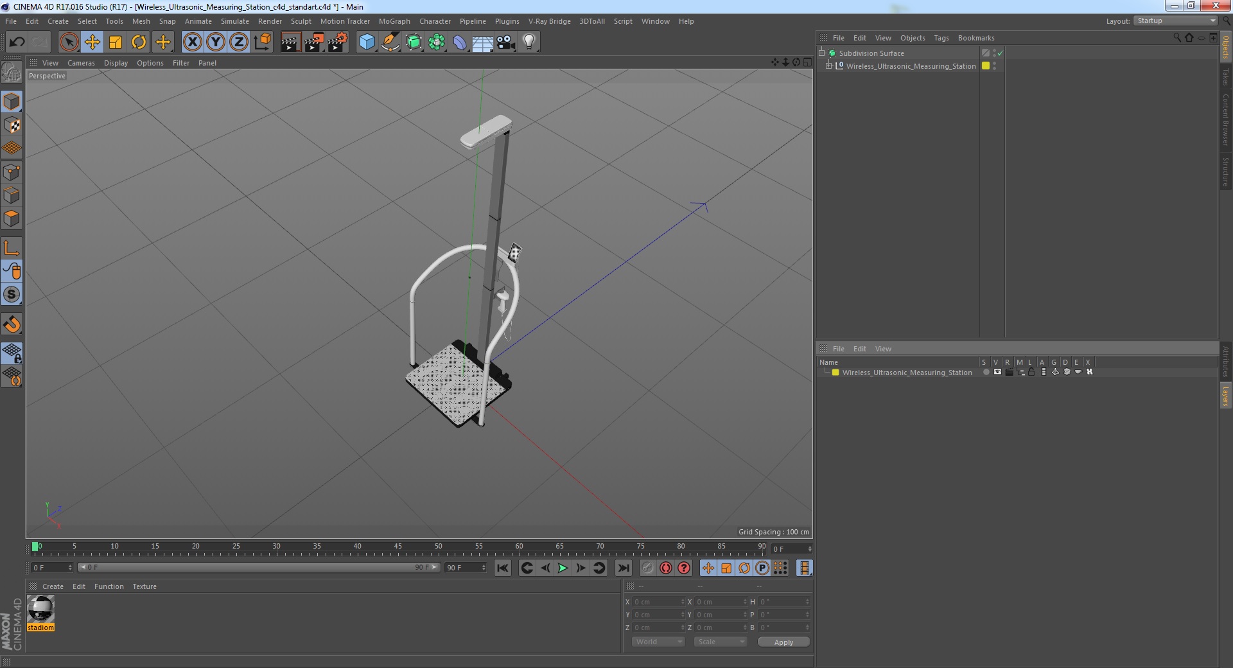
Task: Open the Layout Startup dropdown
Action: 1175,21
